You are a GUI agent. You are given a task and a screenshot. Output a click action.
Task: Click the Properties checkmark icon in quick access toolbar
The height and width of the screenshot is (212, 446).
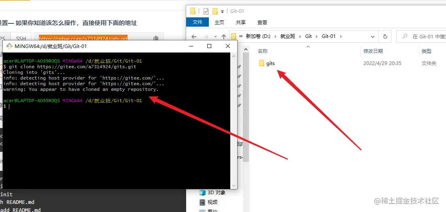click(x=206, y=11)
